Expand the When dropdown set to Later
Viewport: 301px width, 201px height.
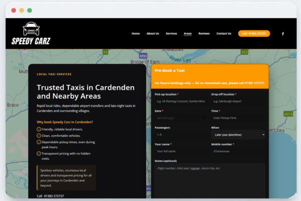point(238,135)
